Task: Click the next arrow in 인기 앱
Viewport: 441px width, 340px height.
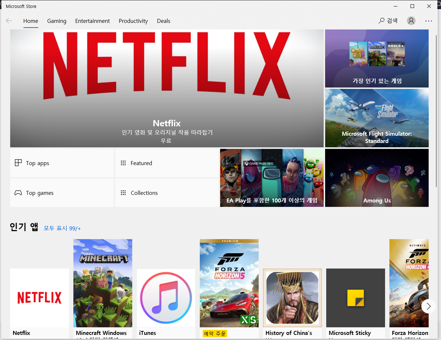Action: (429, 306)
